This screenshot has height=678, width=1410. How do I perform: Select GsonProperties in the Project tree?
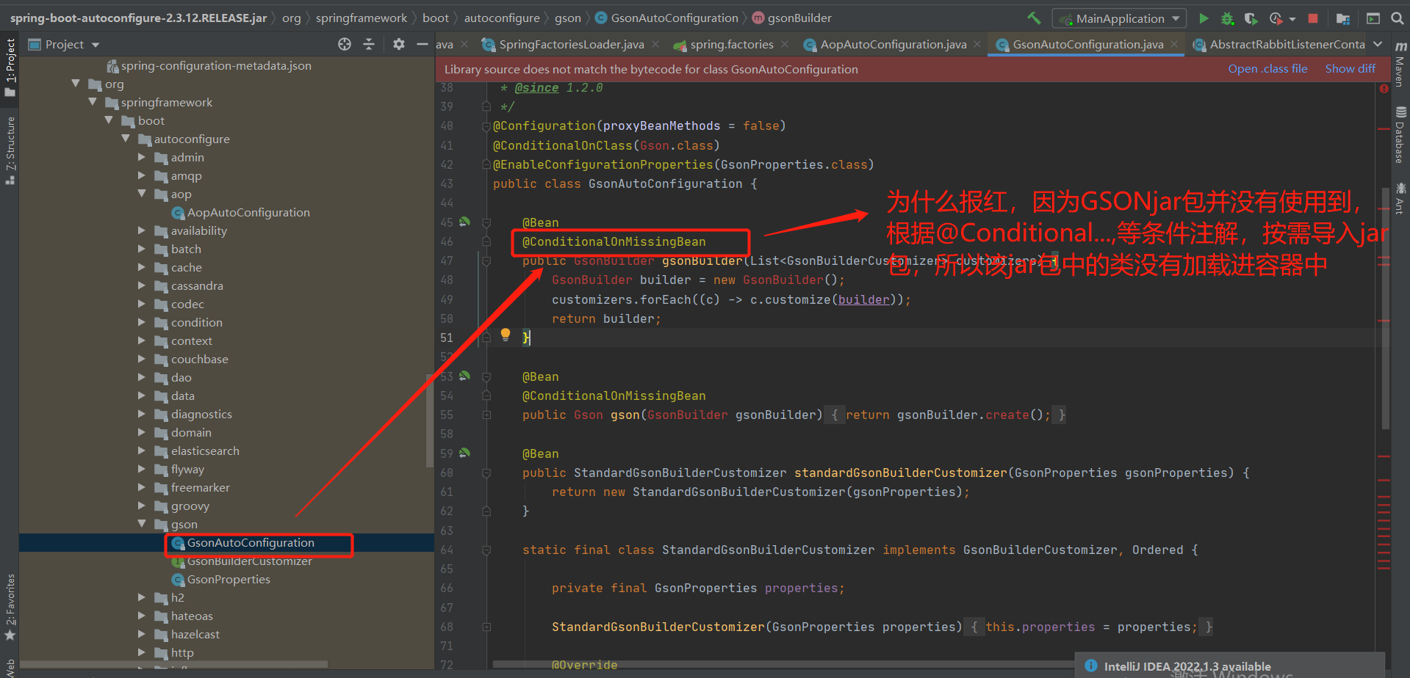pos(229,579)
